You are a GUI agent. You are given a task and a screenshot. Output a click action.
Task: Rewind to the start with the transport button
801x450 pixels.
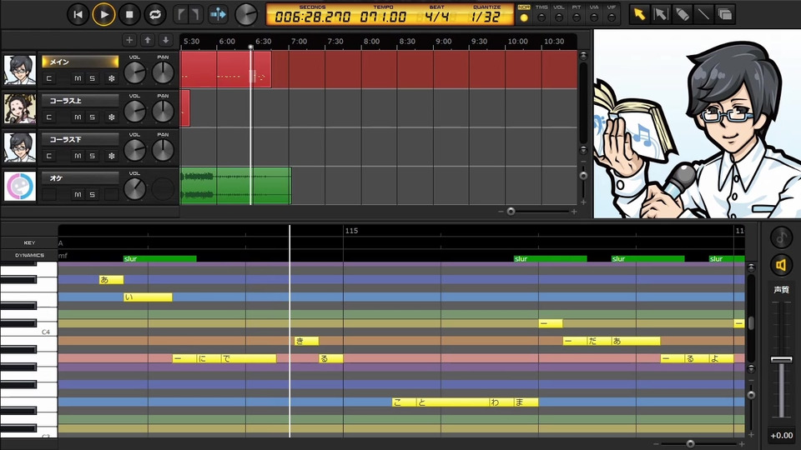(78, 15)
